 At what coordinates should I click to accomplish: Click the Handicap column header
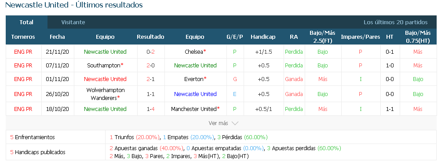(263, 37)
